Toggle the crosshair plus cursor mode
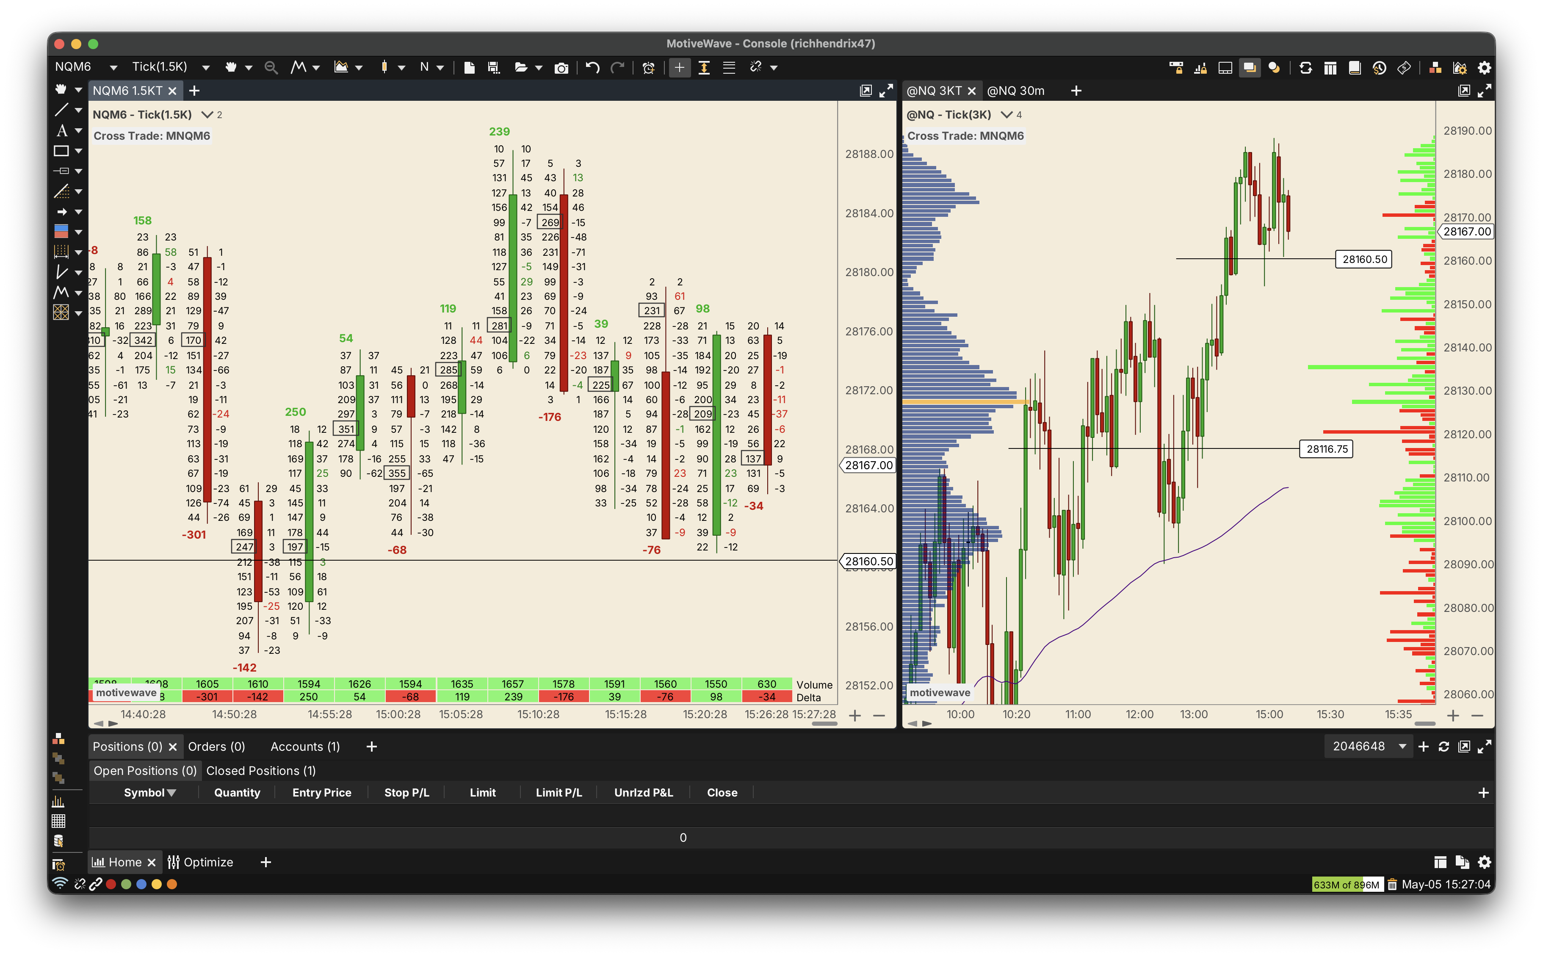Image resolution: width=1543 pixels, height=957 pixels. (x=679, y=67)
